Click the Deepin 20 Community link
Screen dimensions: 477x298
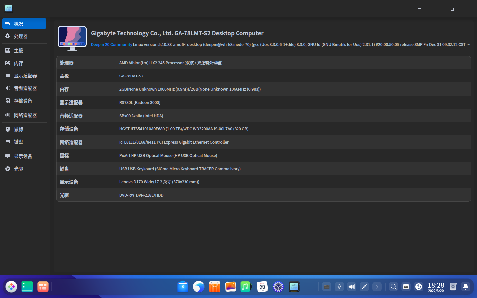coord(111,45)
